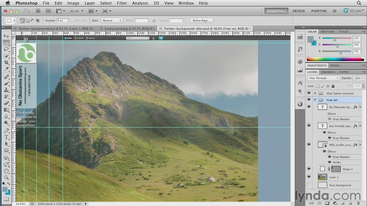Select the Lasso tool
367x206 pixels.
pos(6,49)
